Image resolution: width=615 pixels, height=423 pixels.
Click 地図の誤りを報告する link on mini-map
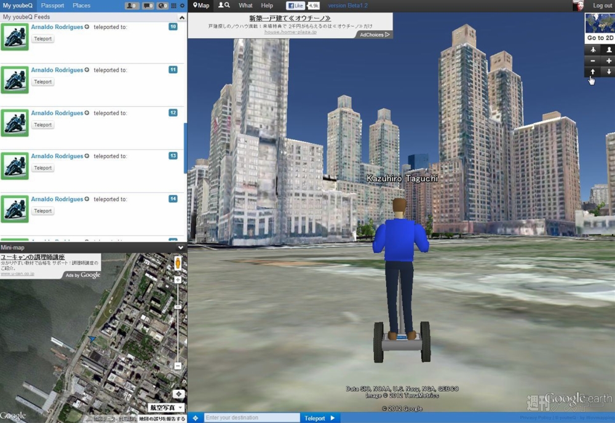[x=162, y=419]
